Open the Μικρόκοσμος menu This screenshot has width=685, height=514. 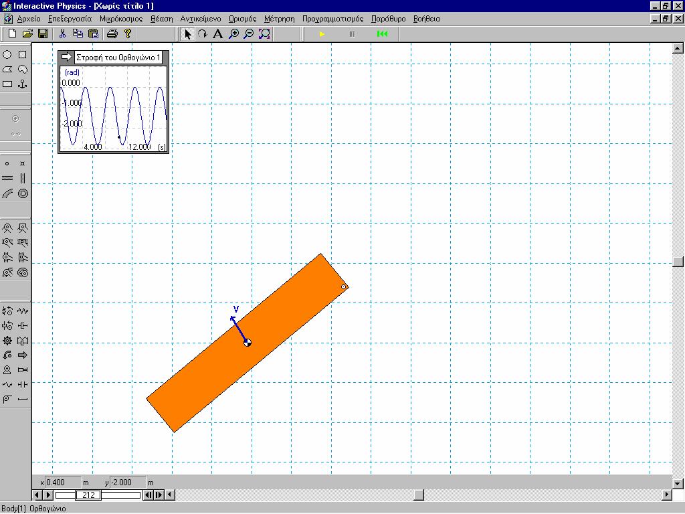121,19
